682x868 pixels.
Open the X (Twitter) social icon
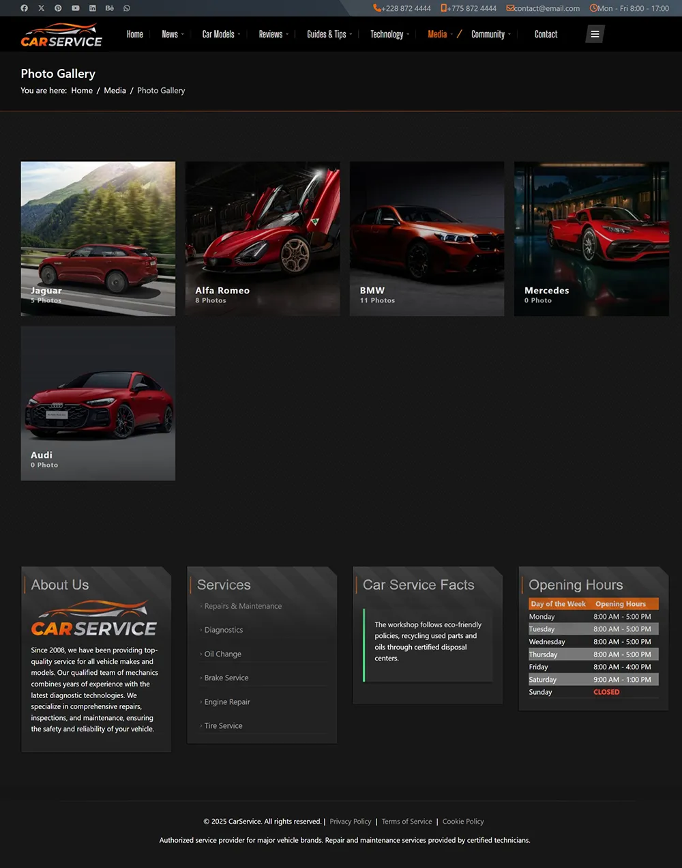coord(42,8)
